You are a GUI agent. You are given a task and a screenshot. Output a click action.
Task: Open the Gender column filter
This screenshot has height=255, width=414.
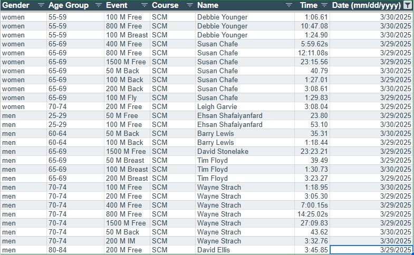pos(41,5)
